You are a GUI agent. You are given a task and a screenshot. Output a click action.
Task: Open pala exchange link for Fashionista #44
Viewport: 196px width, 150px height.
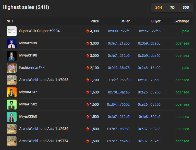pyautogui.click(x=186, y=68)
